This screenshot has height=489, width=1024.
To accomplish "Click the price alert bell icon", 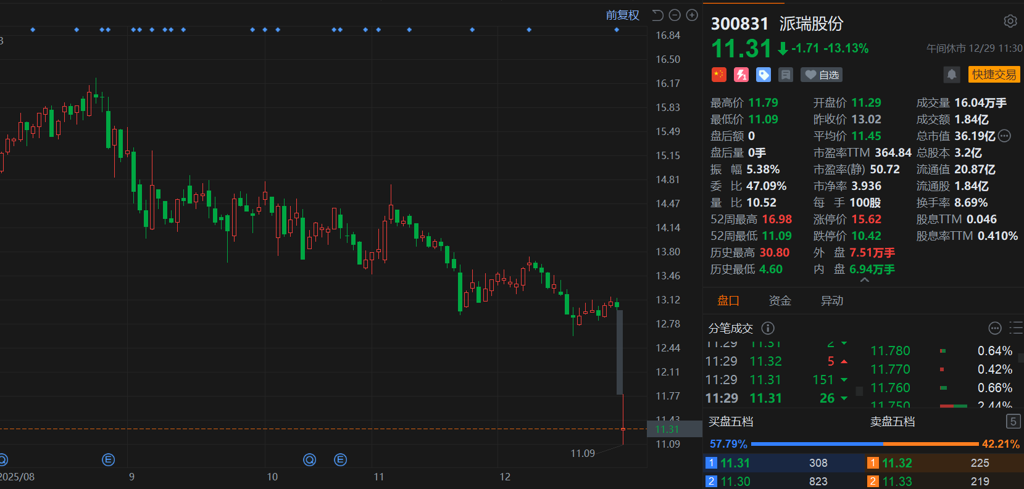I will [951, 75].
